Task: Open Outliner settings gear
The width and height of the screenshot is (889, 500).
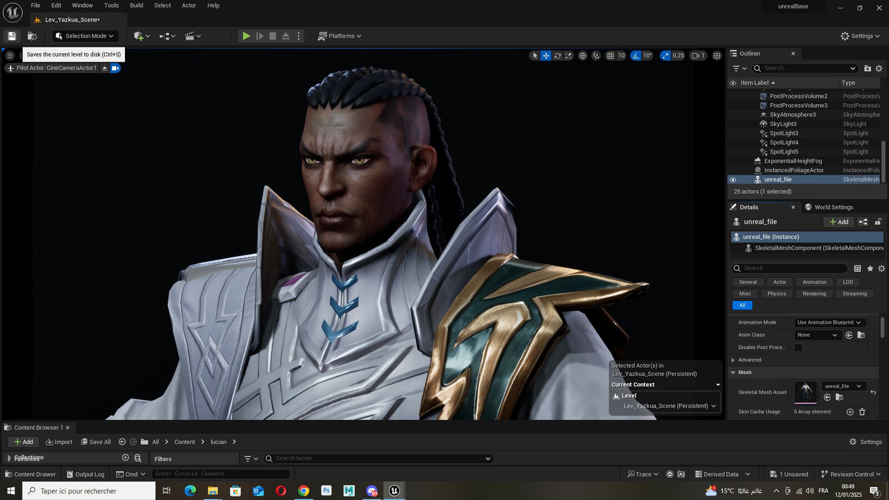Action: [878, 68]
